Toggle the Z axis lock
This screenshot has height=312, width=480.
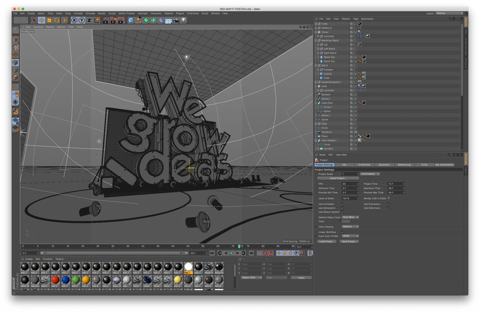(89, 20)
